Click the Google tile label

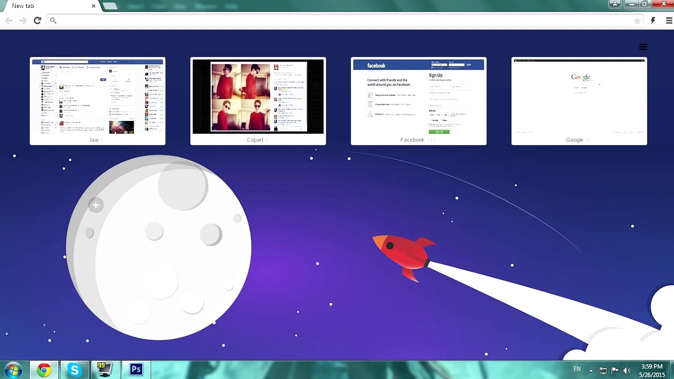[x=574, y=140]
